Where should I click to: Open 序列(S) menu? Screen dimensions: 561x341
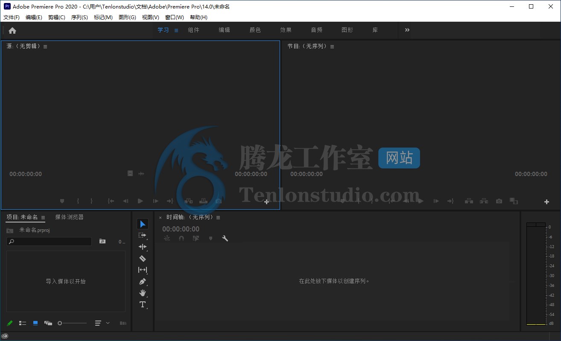click(79, 17)
